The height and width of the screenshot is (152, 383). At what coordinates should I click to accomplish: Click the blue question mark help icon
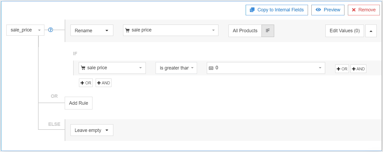click(51, 30)
